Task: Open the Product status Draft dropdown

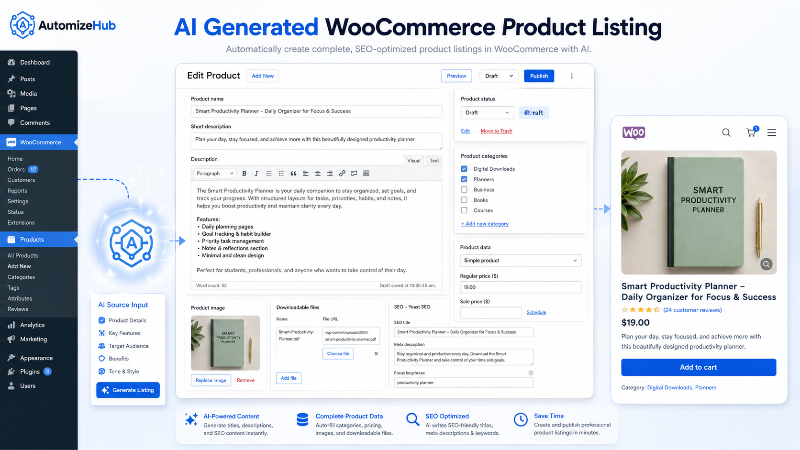Action: (487, 113)
